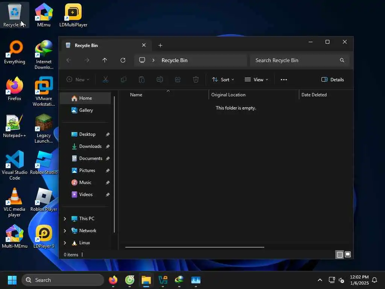Click the taskbar Search box
Image resolution: width=385 pixels, height=289 pixels.
[63, 280]
